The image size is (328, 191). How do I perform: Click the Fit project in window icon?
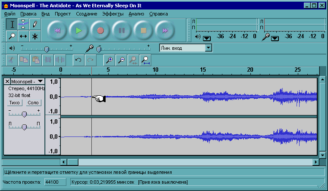point(145,60)
